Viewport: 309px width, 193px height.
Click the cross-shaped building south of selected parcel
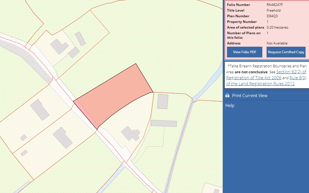130,134
